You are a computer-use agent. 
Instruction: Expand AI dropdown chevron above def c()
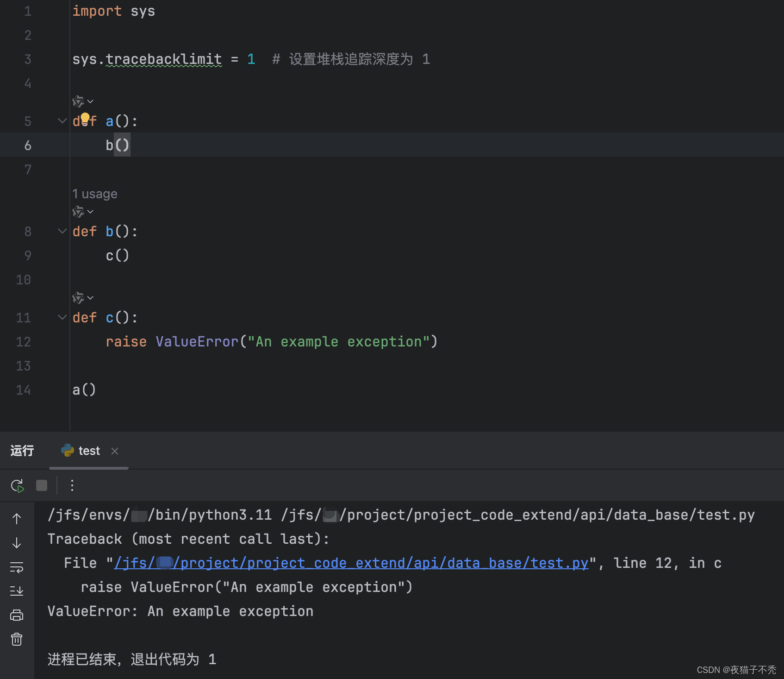point(90,298)
